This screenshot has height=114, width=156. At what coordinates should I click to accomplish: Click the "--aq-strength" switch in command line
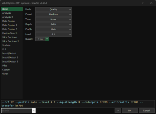point(67,102)
